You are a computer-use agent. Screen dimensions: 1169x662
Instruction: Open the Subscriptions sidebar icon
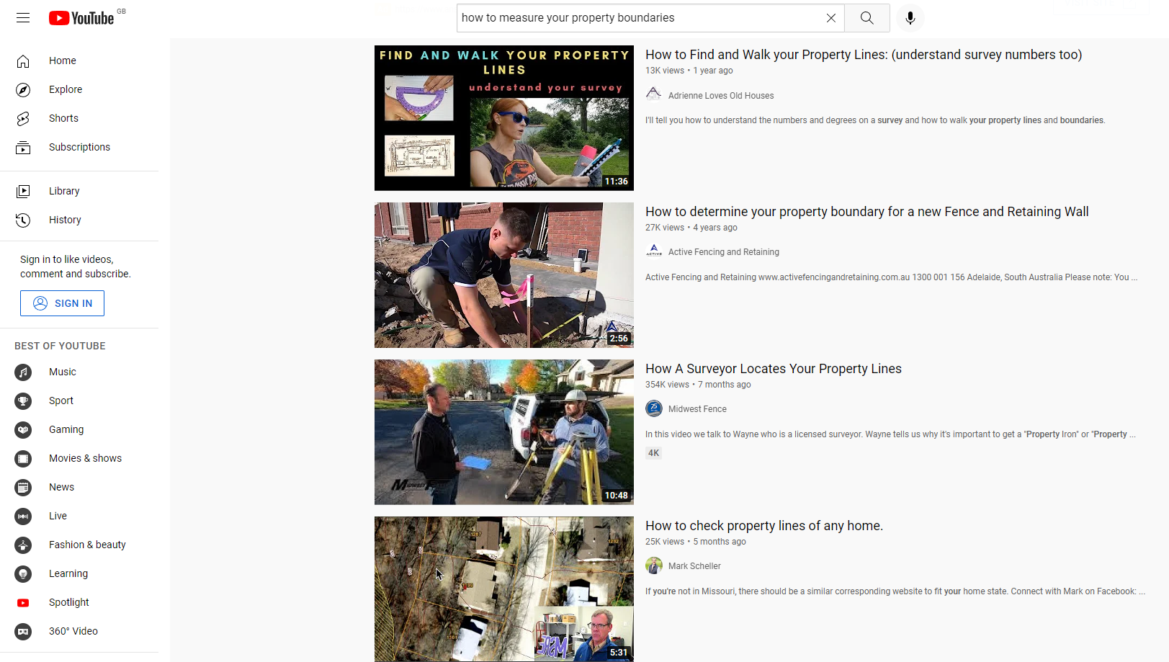(x=23, y=147)
